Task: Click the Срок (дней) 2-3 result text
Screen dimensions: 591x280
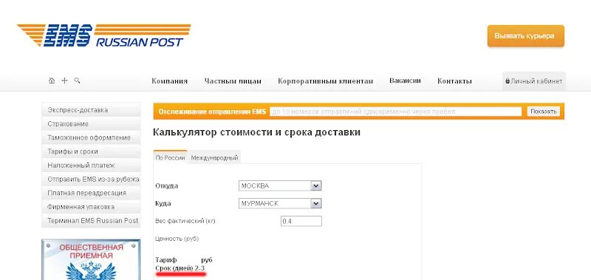Action: point(180,268)
